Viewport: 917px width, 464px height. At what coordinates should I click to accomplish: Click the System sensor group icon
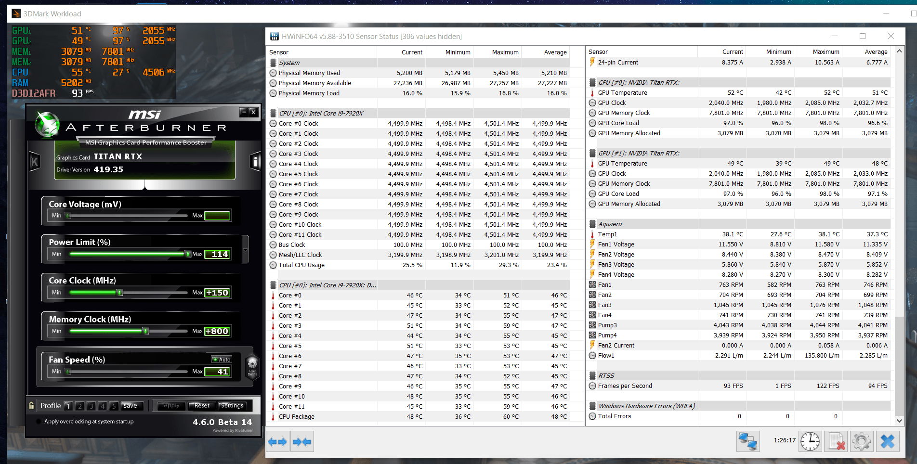click(273, 63)
